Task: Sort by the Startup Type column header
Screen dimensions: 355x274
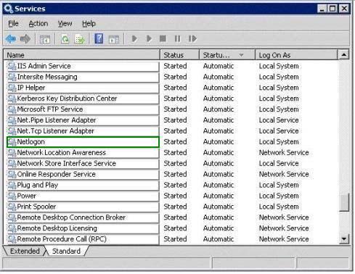Action: [227, 55]
